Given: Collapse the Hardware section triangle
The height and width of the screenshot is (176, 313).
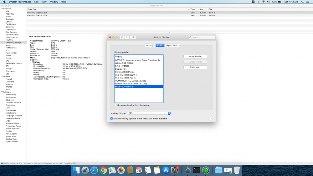Looking at the screenshot, I should point(2,8).
